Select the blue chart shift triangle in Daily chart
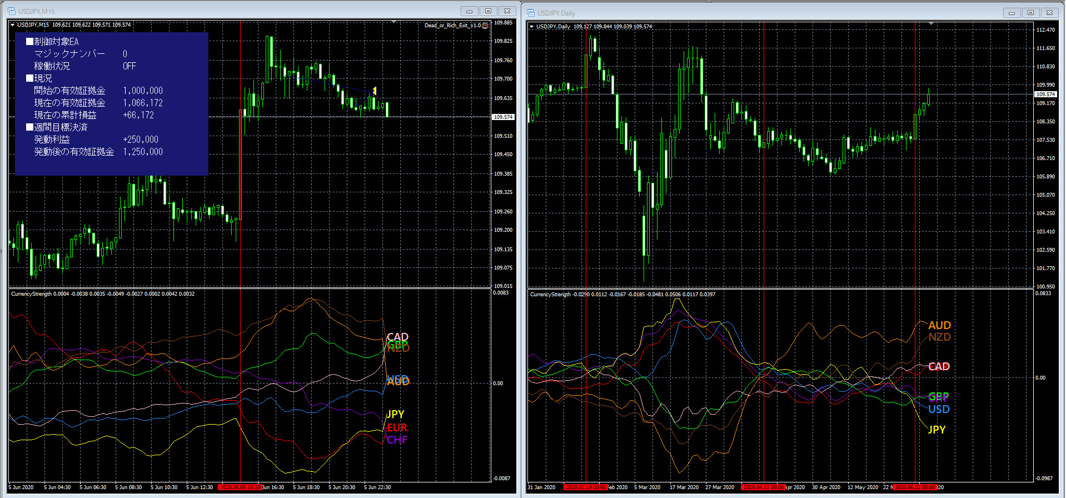This screenshot has width=1066, height=498. [931, 24]
